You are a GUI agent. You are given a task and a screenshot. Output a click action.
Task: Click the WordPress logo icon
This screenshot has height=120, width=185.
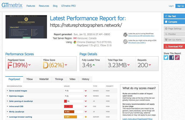[125, 35]
